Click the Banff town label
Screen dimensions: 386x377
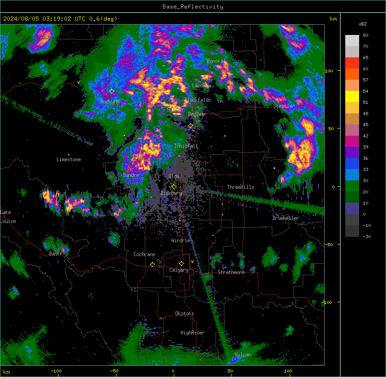[x=56, y=254]
